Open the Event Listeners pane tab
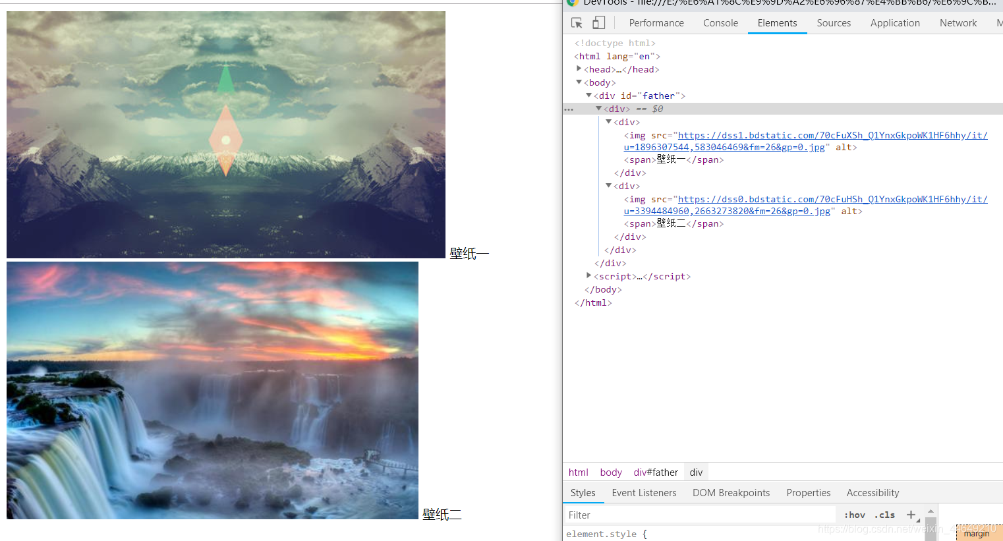Screen dimensions: 1003x541 (644, 493)
